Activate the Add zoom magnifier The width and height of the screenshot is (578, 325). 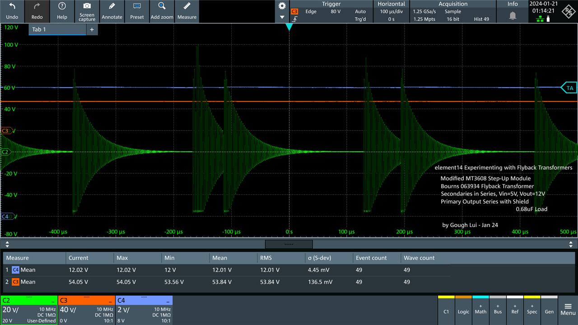[162, 11]
